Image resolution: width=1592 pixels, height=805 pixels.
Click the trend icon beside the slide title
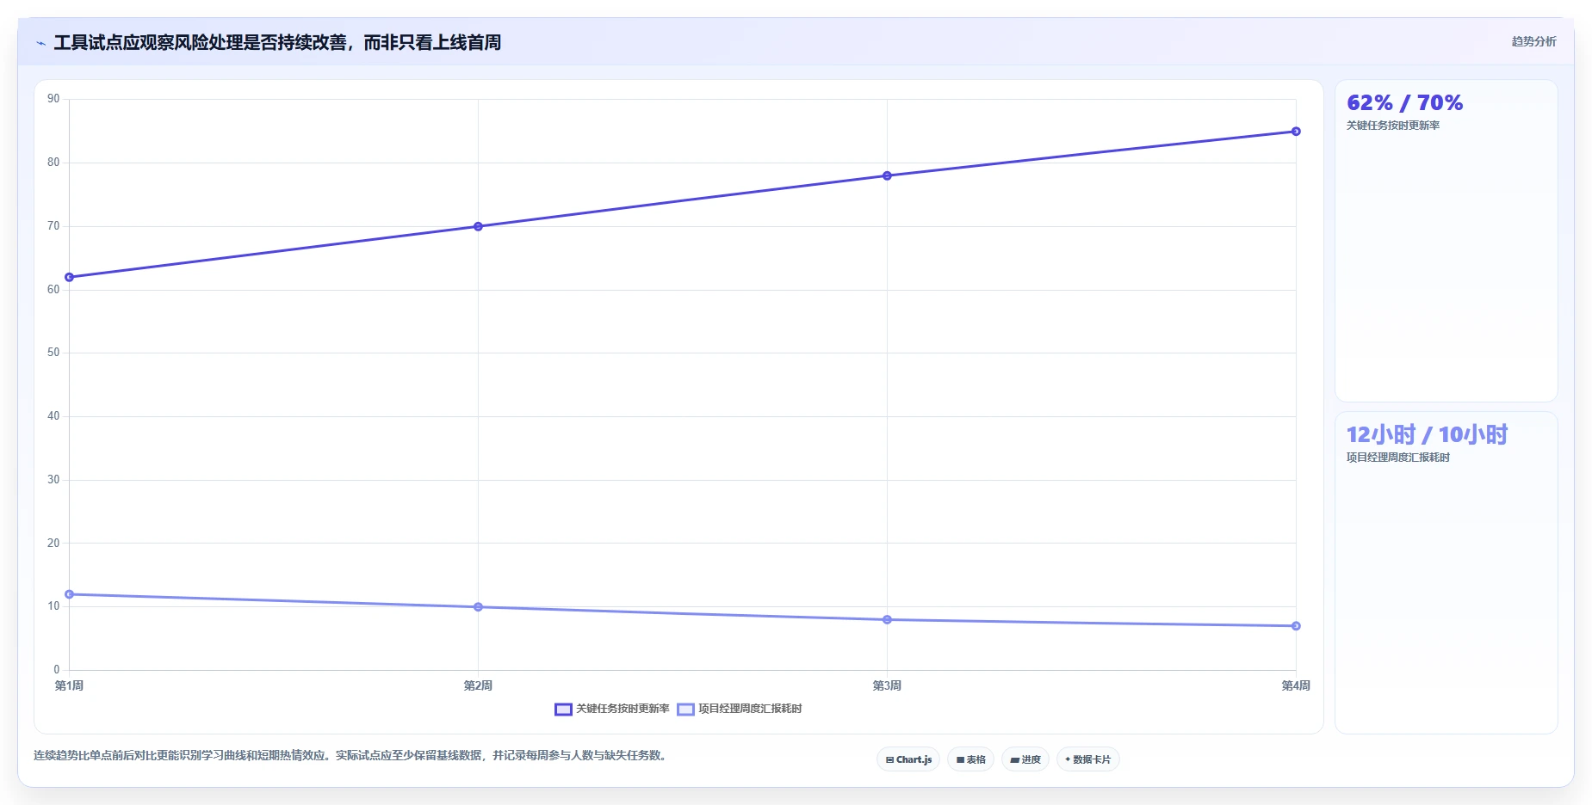pyautogui.click(x=40, y=43)
